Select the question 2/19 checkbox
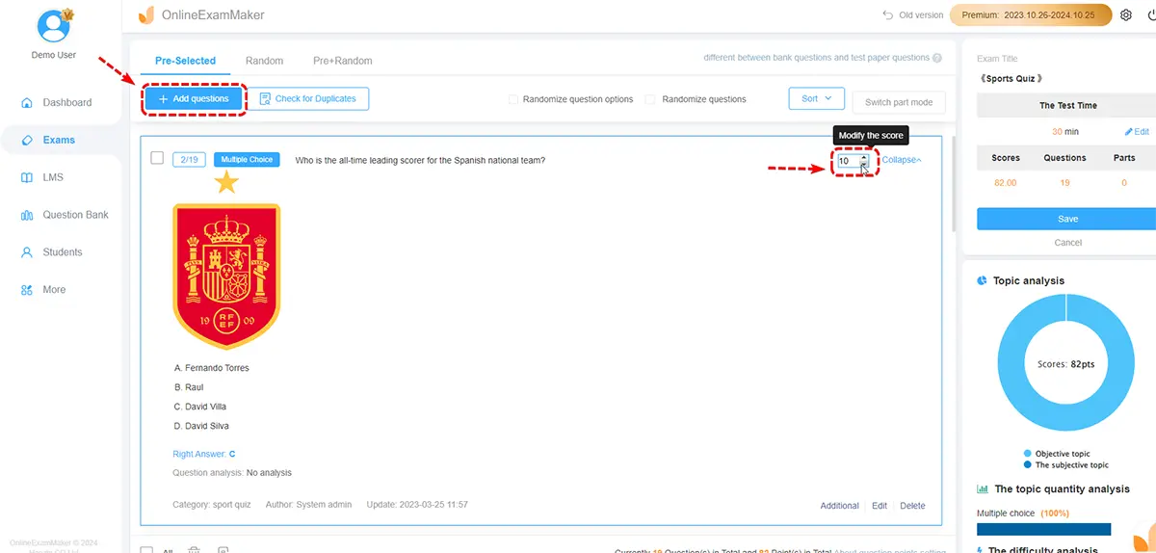The height and width of the screenshot is (553, 1156). point(157,159)
